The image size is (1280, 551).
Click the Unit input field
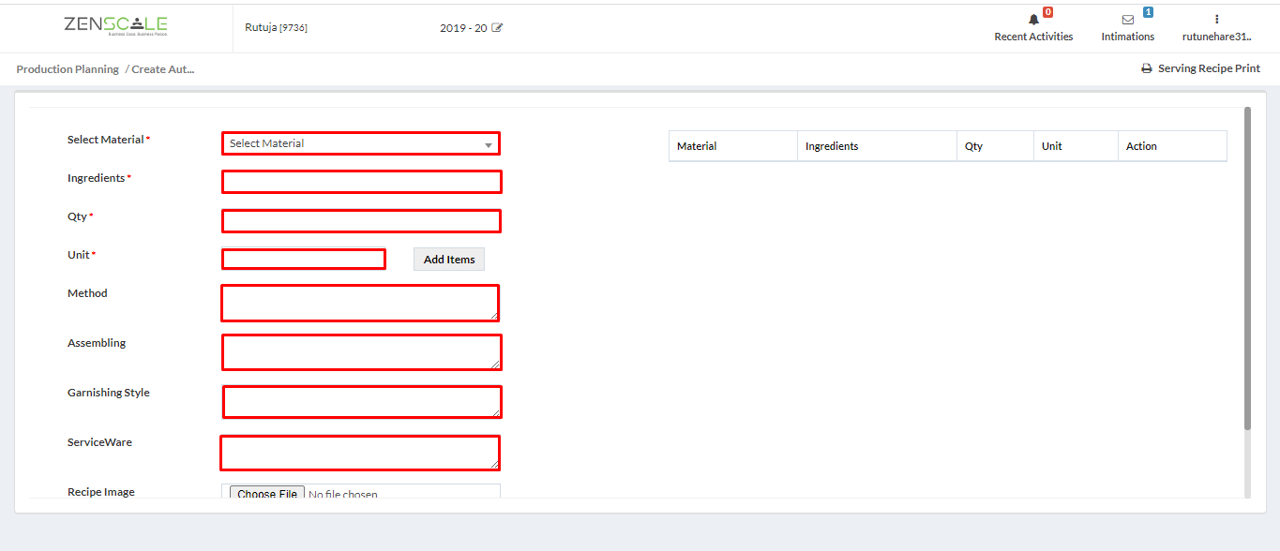pyautogui.click(x=304, y=259)
